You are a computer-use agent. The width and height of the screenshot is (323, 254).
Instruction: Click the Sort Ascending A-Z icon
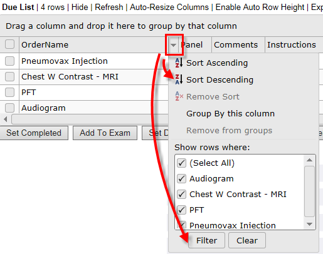pos(179,63)
